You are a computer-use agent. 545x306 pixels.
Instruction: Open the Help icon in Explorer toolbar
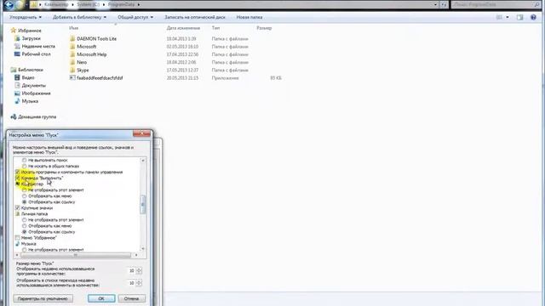[533, 17]
